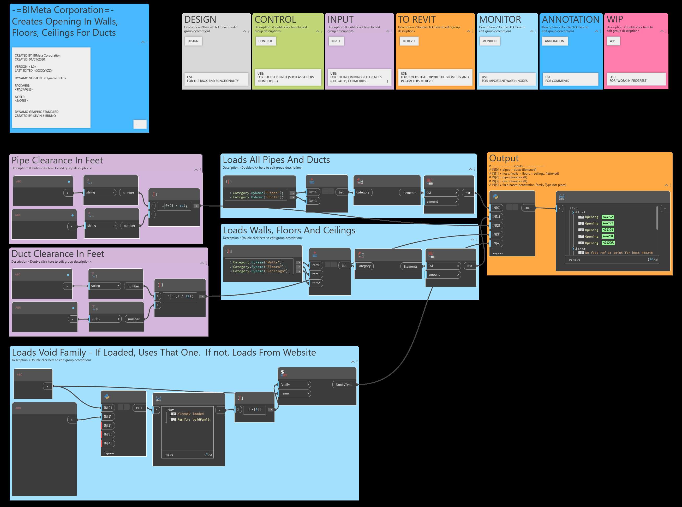Collapse the 0 List entry in Output watch

click(x=573, y=212)
